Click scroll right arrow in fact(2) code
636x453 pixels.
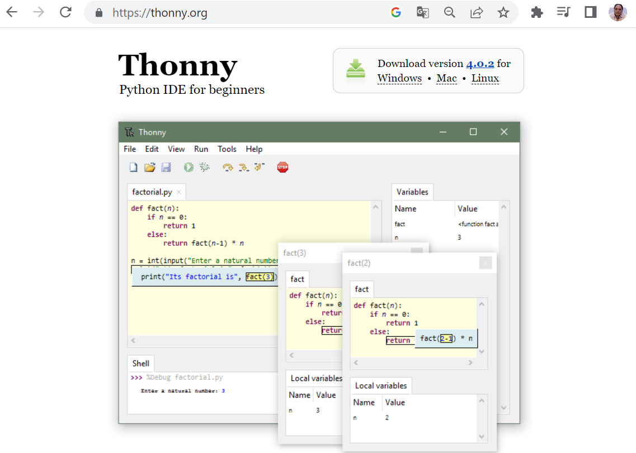click(x=470, y=363)
